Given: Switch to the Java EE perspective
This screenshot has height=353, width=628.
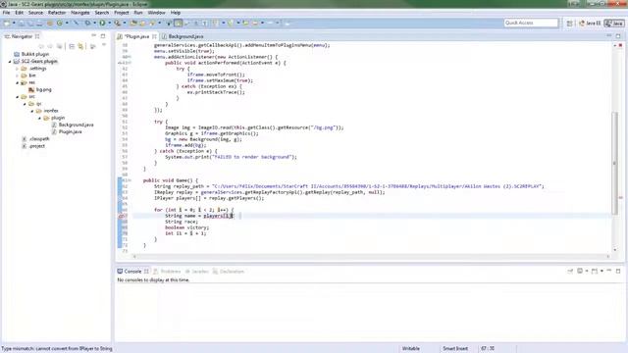Looking at the screenshot, I should 590,24.
